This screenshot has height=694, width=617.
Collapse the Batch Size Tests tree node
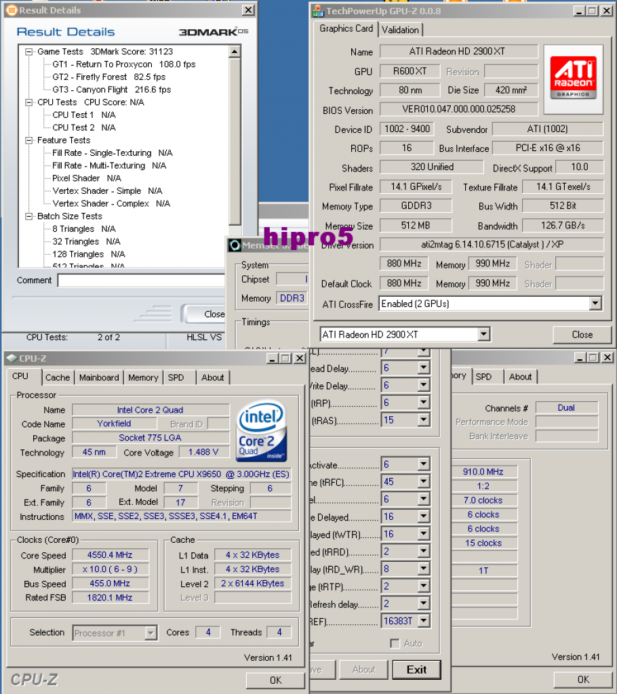28,216
